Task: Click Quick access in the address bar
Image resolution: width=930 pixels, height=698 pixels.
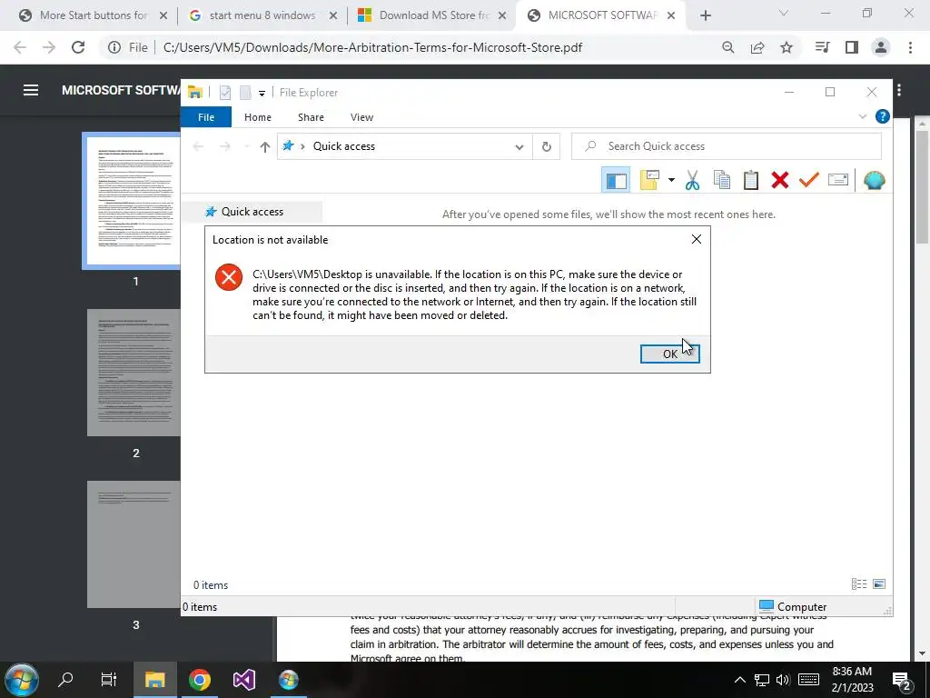Action: (x=344, y=146)
